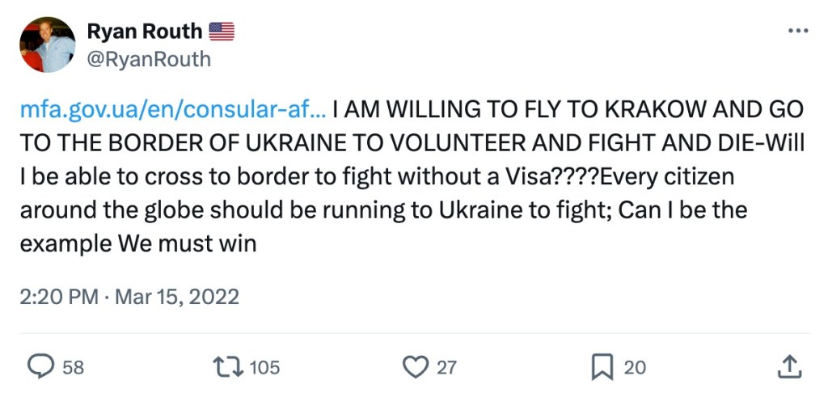Bookmark this tweet via the bookmark icon
This screenshot has height=397, width=828.
point(602,367)
